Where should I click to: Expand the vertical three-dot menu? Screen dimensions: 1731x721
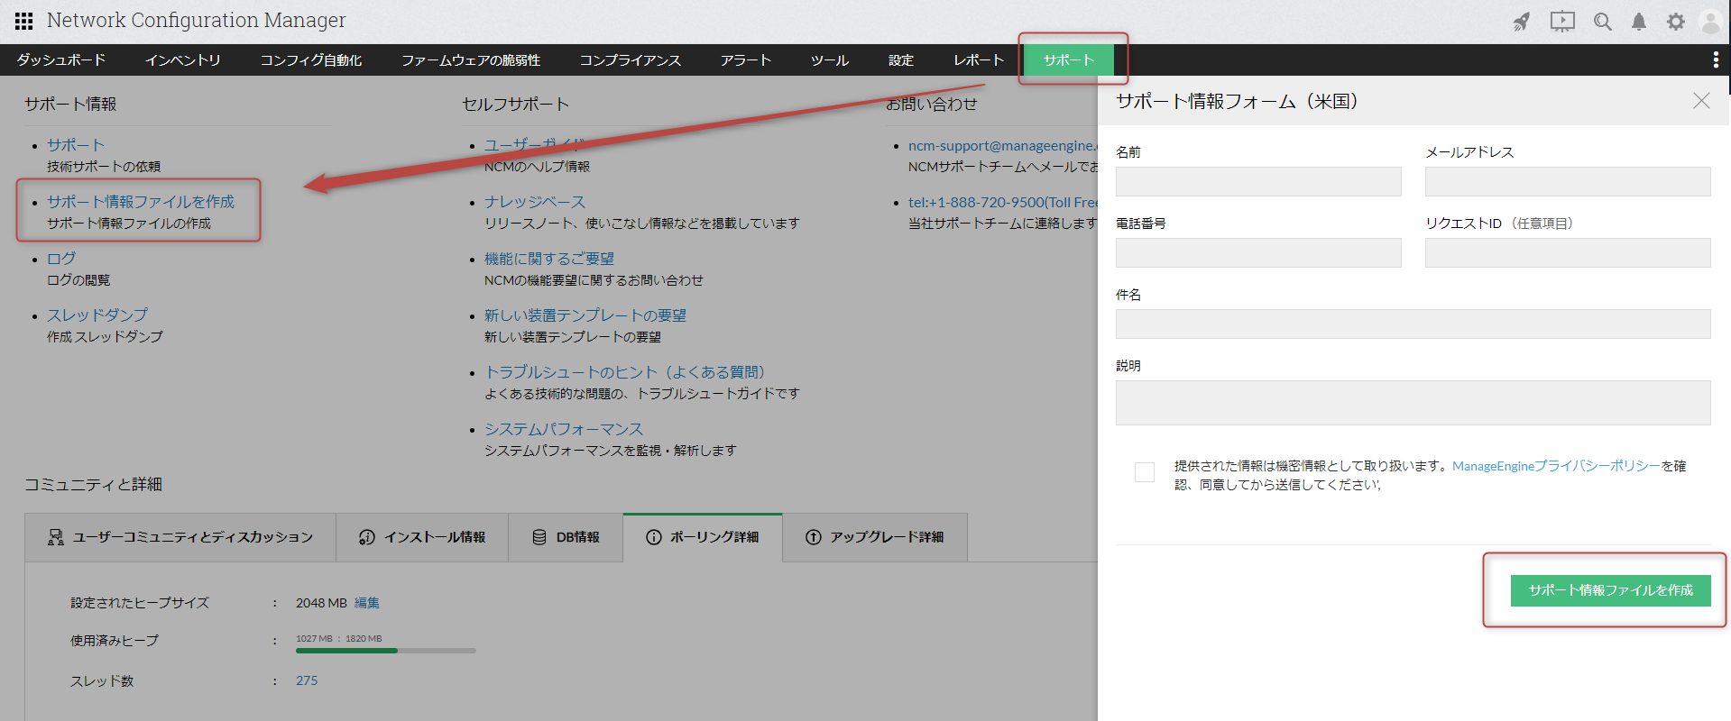coord(1715,59)
